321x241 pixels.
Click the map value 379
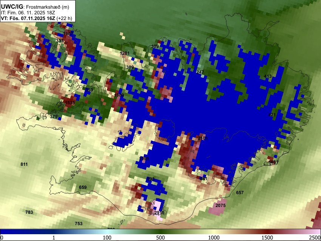[x=54, y=117]
